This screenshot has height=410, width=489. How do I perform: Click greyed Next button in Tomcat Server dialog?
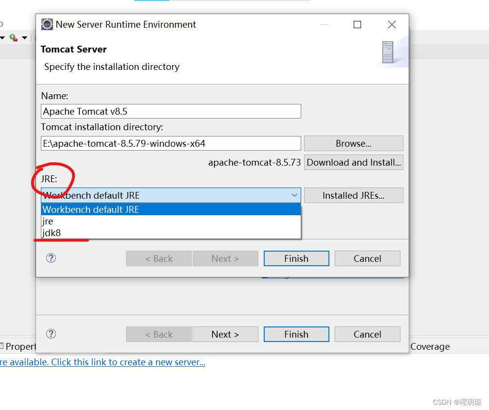pyautogui.click(x=225, y=259)
